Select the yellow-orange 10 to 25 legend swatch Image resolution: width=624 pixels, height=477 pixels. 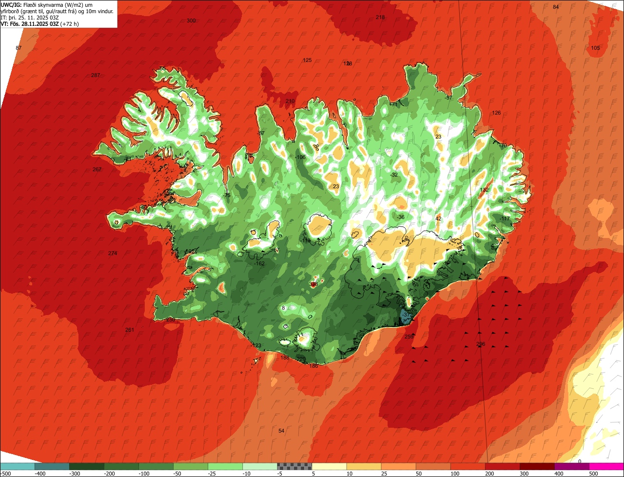tap(363, 466)
